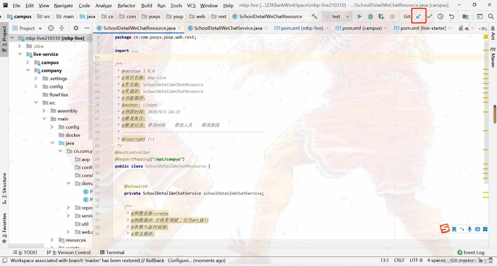Viewport: 497px width, 266px height.
Task: Fold the class Javadoc comment at line 14
Action: pos(113,64)
